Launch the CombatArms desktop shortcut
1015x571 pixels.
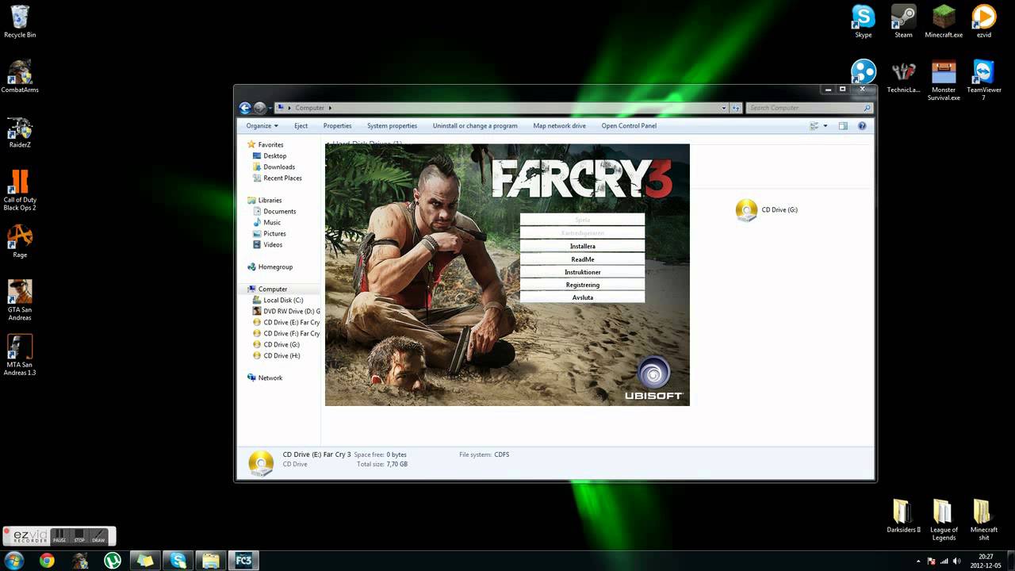pos(20,76)
